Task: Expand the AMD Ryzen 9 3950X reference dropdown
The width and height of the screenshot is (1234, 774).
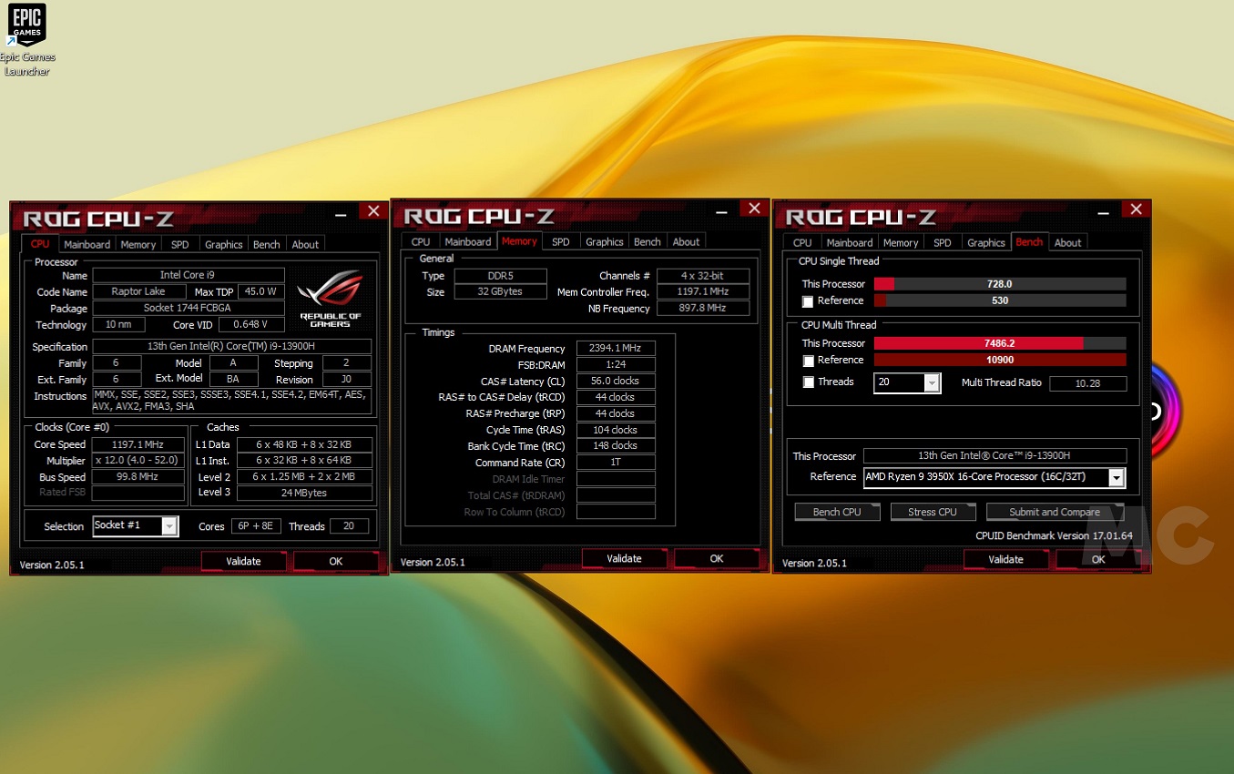Action: coord(1116,477)
